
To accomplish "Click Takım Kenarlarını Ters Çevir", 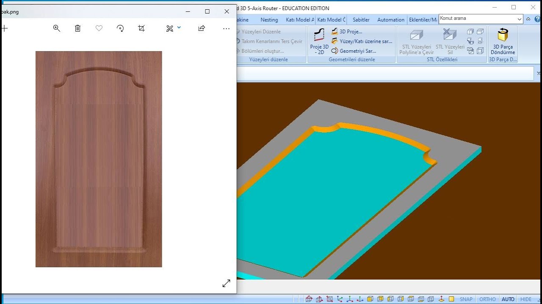I will 268,41.
